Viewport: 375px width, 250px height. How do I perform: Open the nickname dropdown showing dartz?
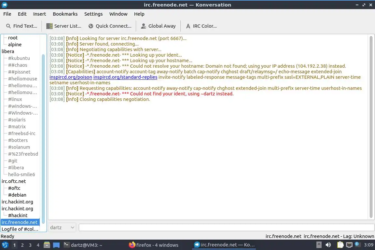62,228
